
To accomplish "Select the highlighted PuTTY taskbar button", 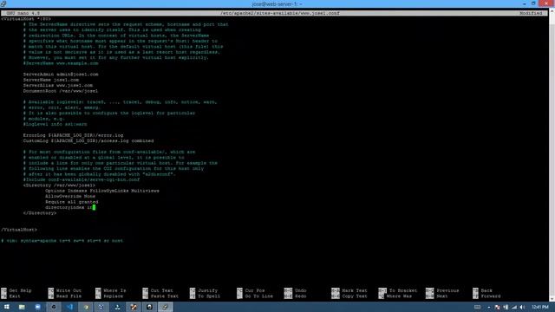I will pyautogui.click(x=165, y=307).
